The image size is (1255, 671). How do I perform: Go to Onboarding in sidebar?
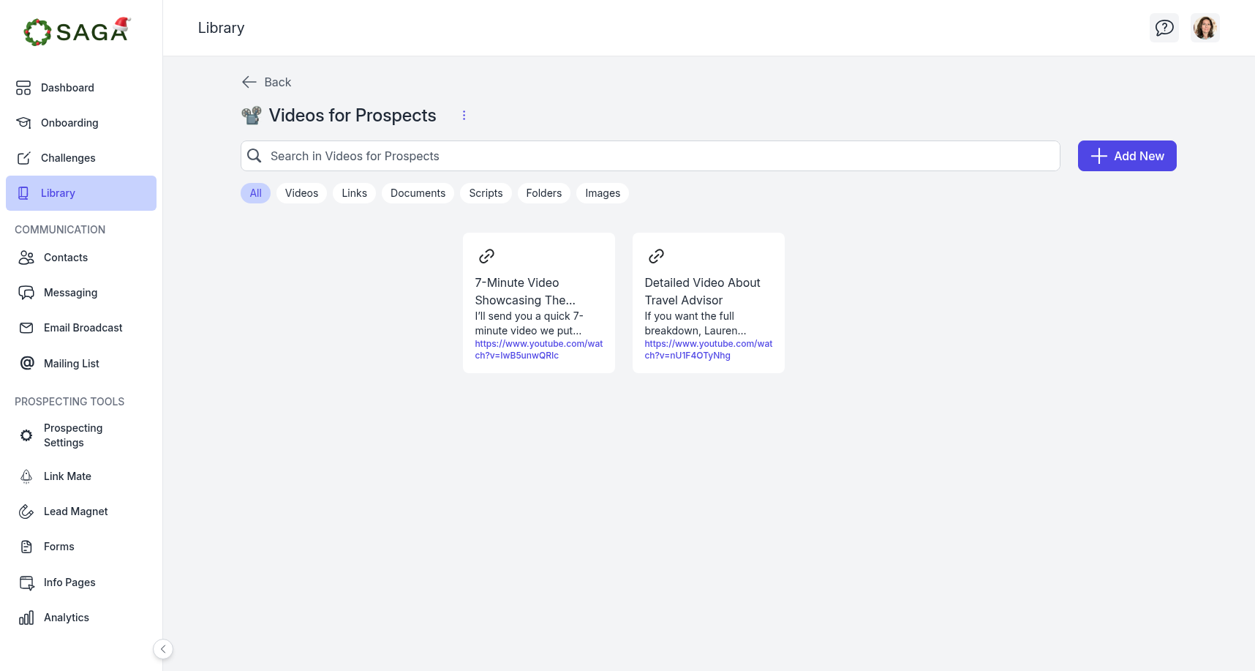tap(69, 123)
